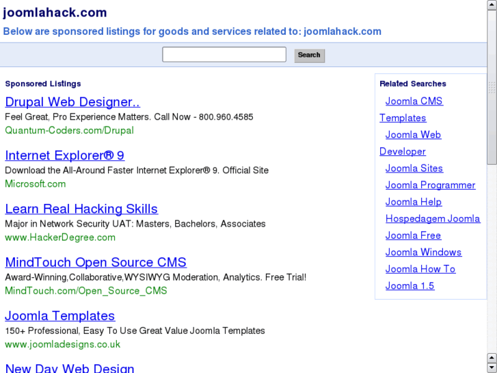Select the Joomla Free related search

click(414, 235)
